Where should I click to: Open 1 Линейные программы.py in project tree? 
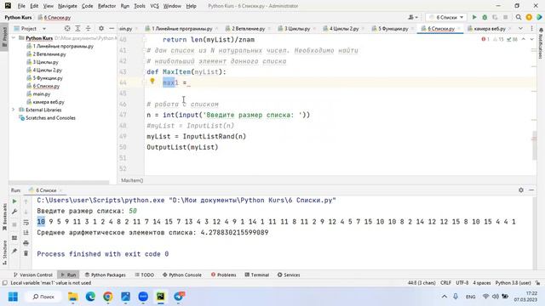tap(63, 46)
